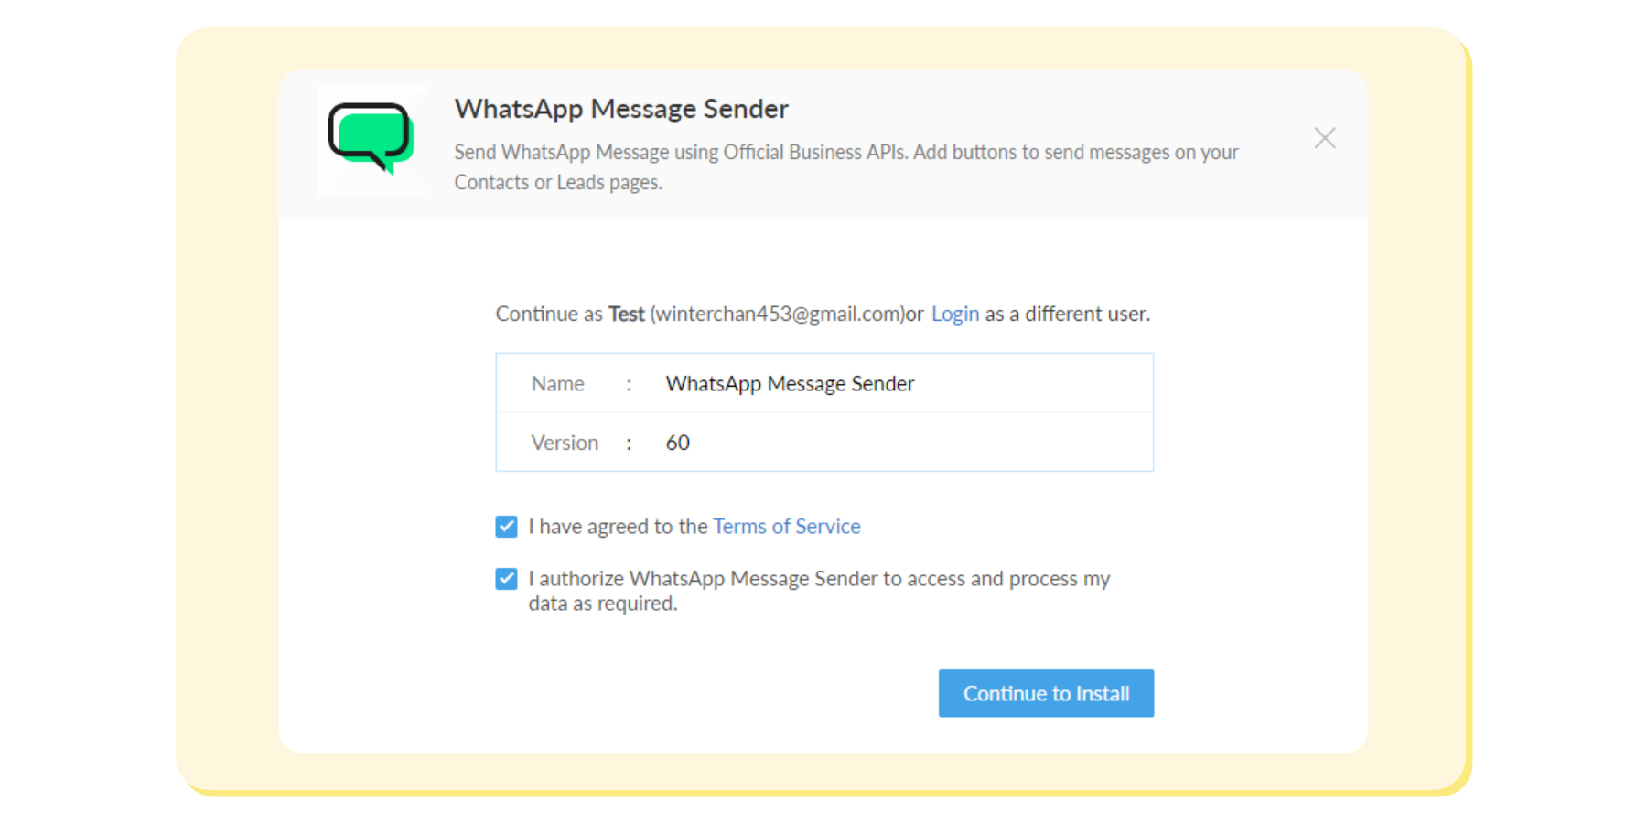Click the app description text
Image resolution: width=1647 pixels, height=823 pixels.
click(845, 166)
